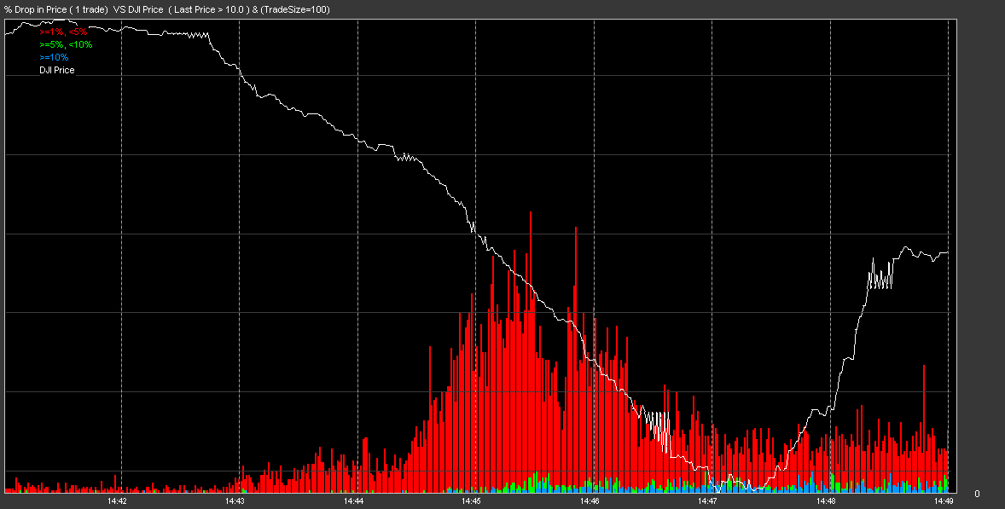The image size is (1005, 509).
Task: Click the red ">=1%, <5%" legend entry
Action: tap(63, 32)
